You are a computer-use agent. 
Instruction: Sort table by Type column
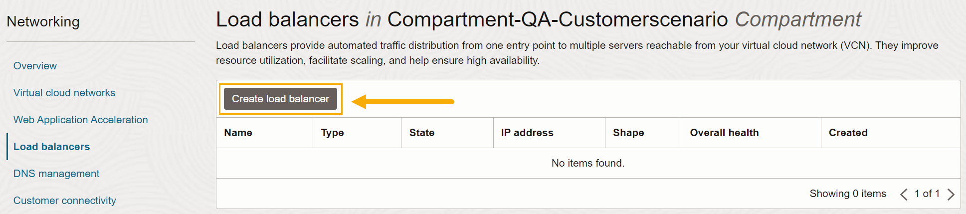click(332, 133)
